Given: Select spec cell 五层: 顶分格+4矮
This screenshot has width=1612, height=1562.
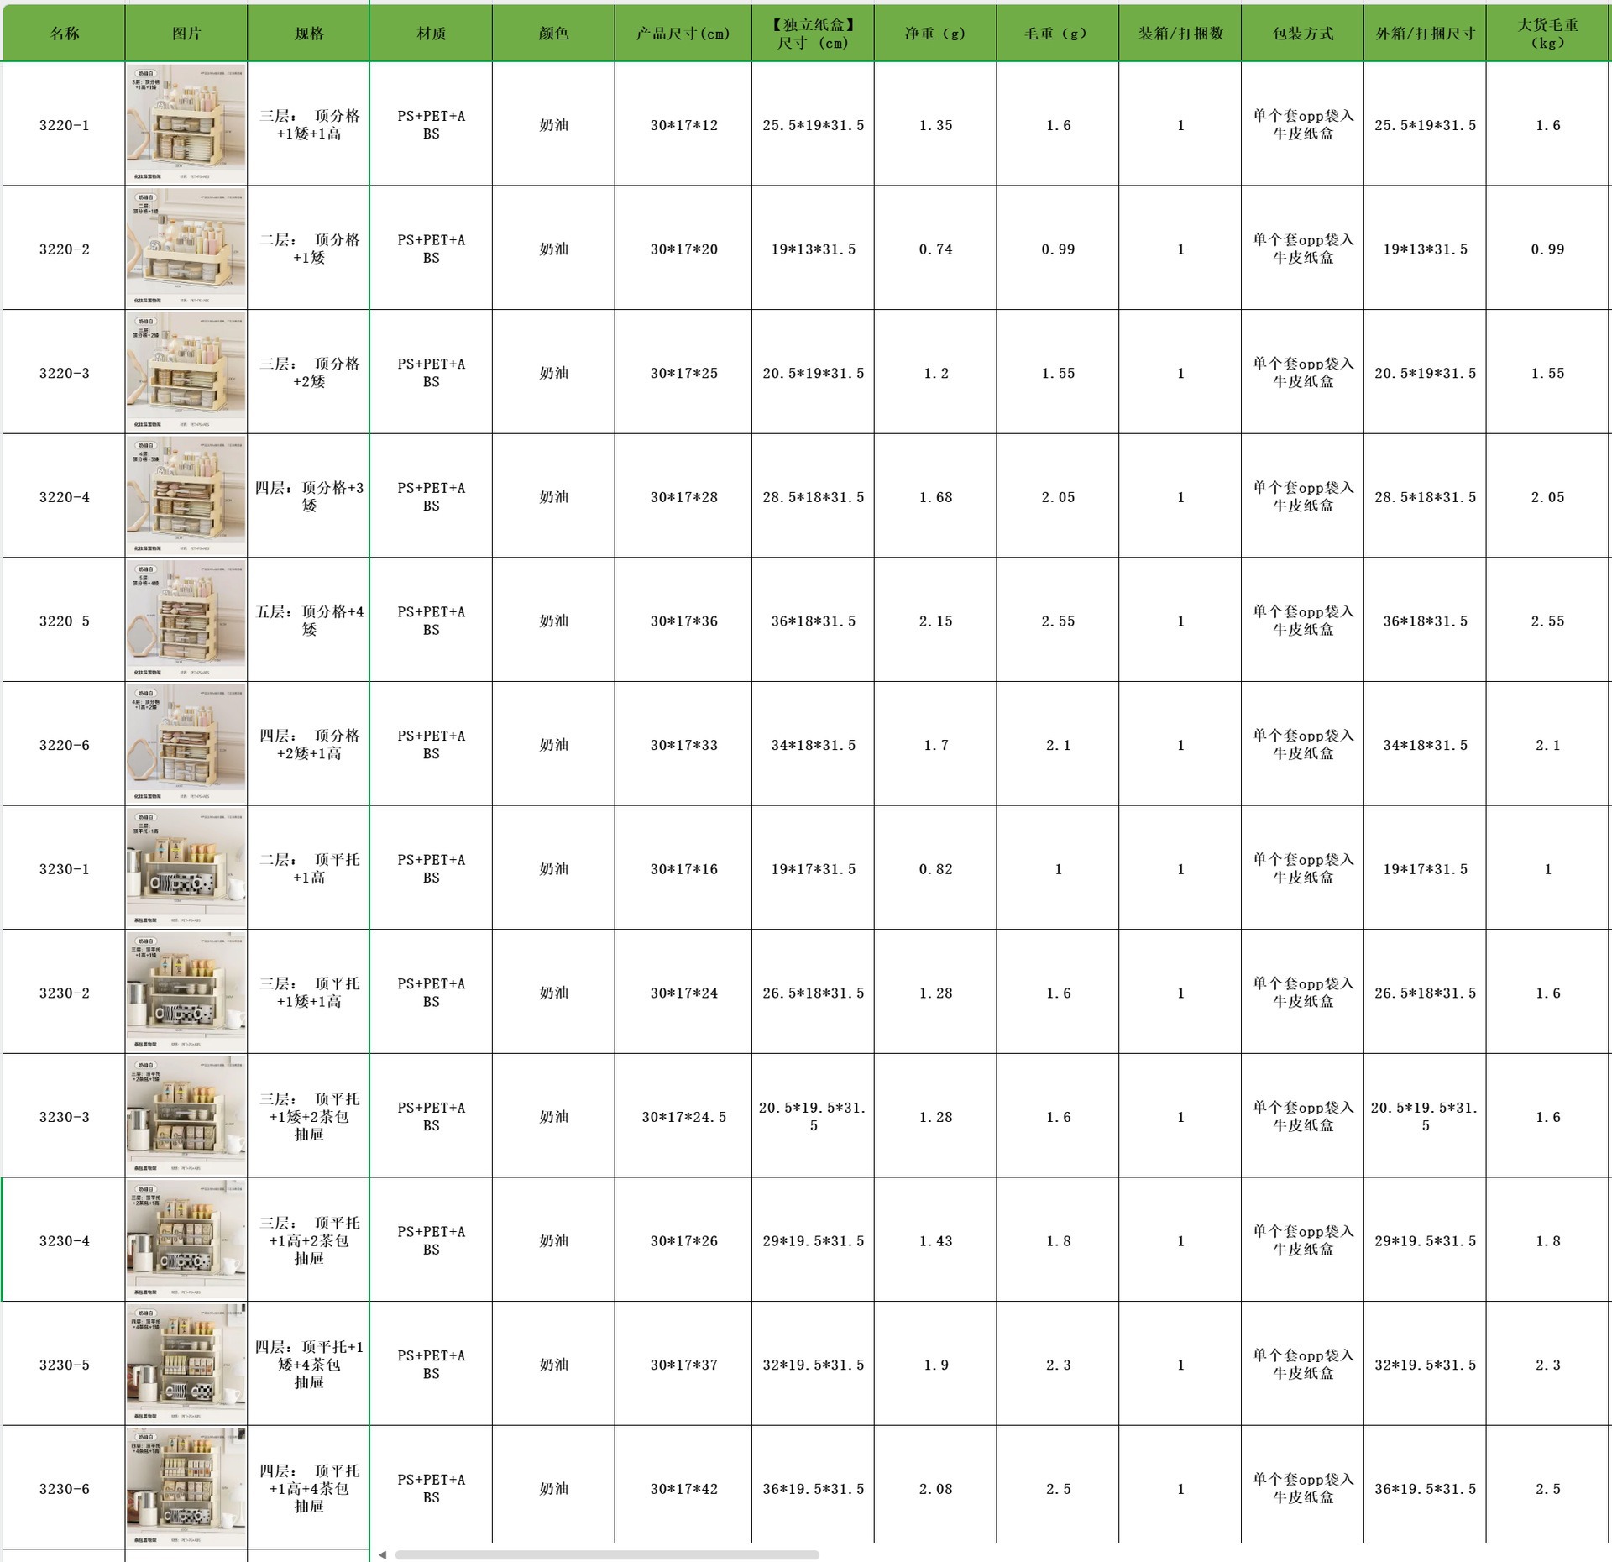Looking at the screenshot, I should pyautogui.click(x=309, y=620).
